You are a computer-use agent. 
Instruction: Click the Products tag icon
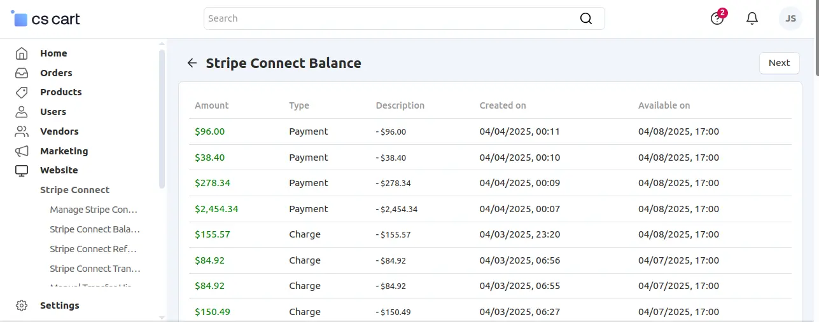[22, 92]
